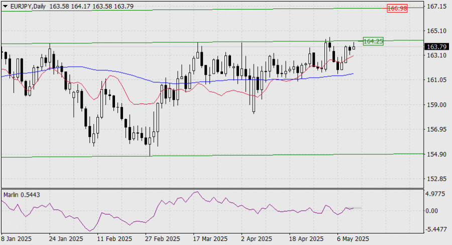Screen dimensions: 452x245
Task: Click the -5.4477 Marlin scale value
Action: (436, 229)
